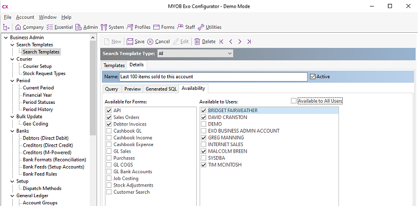Open the System tools icon
This screenshot has width=418, height=206.
(104, 27)
